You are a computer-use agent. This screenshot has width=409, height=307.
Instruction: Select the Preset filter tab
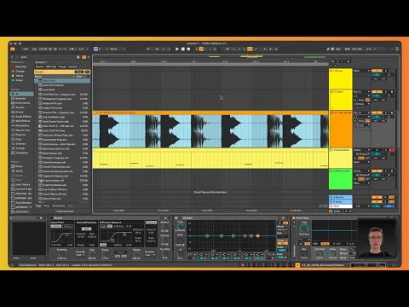(x=62, y=67)
